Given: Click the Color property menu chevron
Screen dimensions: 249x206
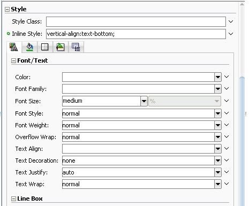Looking at the screenshot, I should tap(227, 77).
